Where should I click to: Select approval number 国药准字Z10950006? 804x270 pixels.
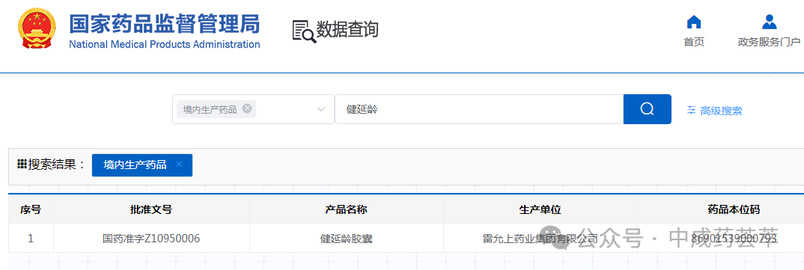tap(151, 239)
